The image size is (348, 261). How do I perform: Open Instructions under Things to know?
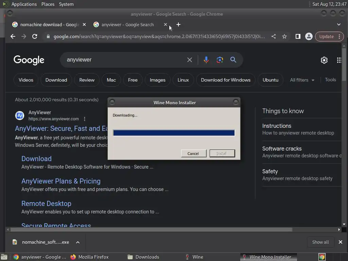(277, 126)
